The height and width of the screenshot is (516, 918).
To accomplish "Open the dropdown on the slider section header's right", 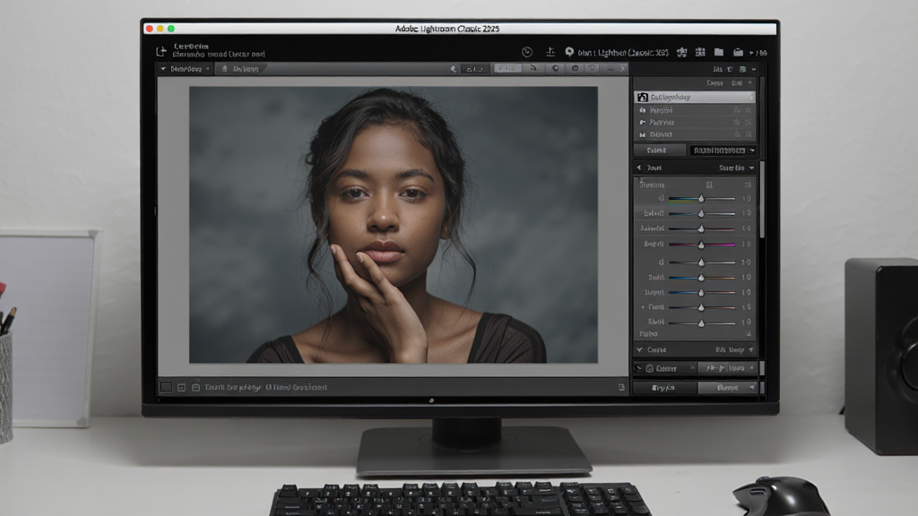I will (752, 168).
